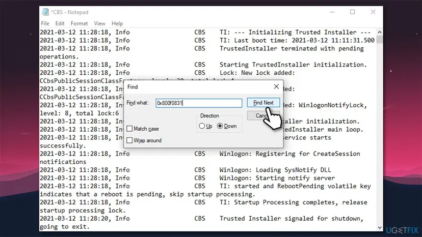The image size is (422, 237).
Task: Maximize the Notepad window
Action: 352,12
